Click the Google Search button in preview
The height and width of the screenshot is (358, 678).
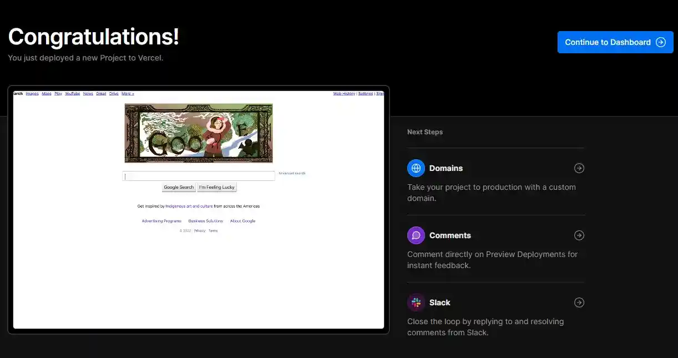pos(179,188)
